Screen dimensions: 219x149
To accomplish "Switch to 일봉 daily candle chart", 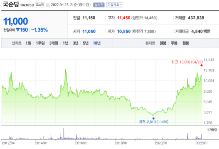I will coord(163,43).
